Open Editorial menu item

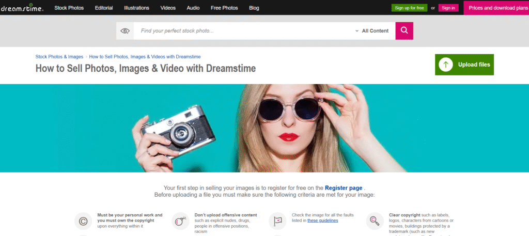pyautogui.click(x=104, y=8)
